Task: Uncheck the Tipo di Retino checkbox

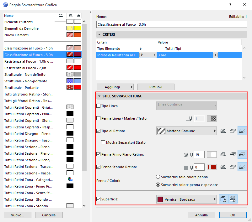Action: tap(98, 131)
